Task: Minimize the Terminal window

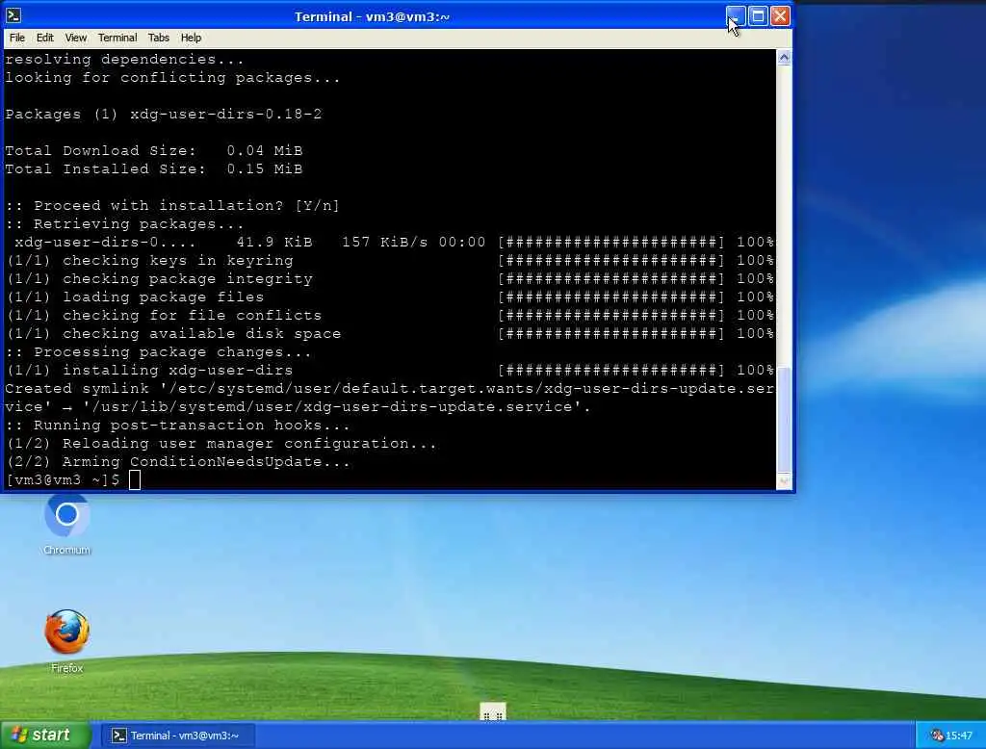Action: tap(736, 15)
